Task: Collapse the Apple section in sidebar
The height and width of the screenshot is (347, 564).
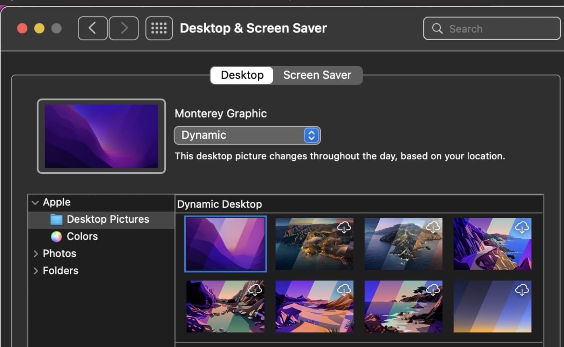Action: click(35, 203)
